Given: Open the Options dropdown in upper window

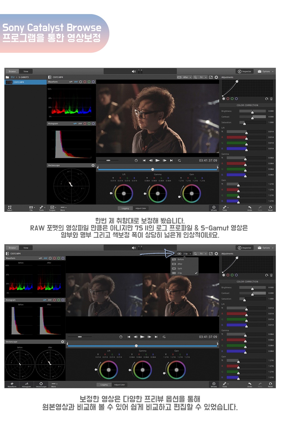Looking at the screenshot, I should [266, 72].
